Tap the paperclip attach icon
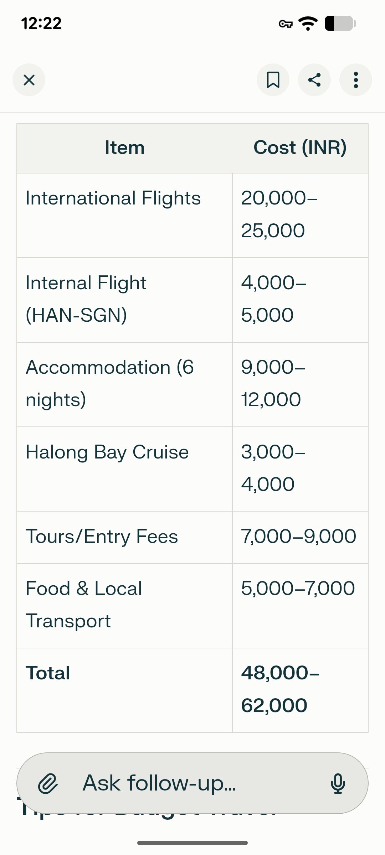The height and width of the screenshot is (855, 385). point(48,783)
